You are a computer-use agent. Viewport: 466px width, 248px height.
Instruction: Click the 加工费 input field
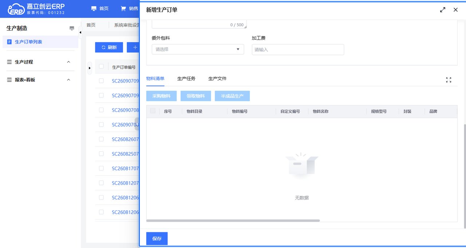tap(298, 50)
